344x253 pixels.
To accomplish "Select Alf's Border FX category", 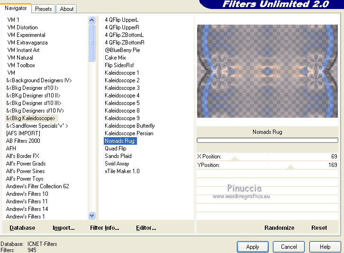I will click(x=23, y=156).
